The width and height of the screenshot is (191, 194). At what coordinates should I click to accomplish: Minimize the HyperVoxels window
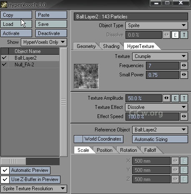(156, 3)
